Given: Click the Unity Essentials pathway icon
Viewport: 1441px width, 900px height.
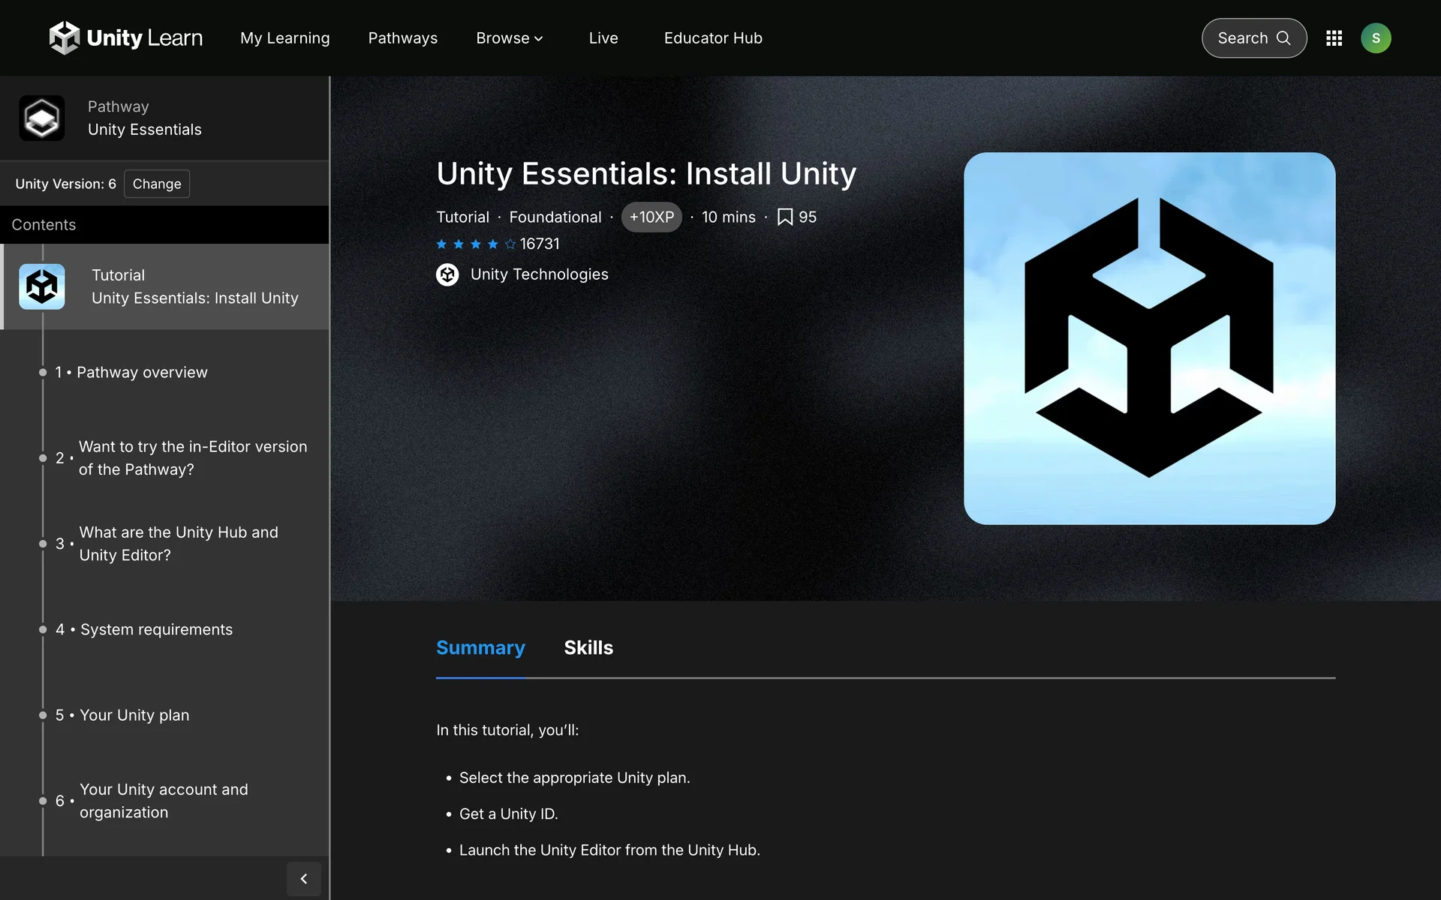Looking at the screenshot, I should [42, 118].
